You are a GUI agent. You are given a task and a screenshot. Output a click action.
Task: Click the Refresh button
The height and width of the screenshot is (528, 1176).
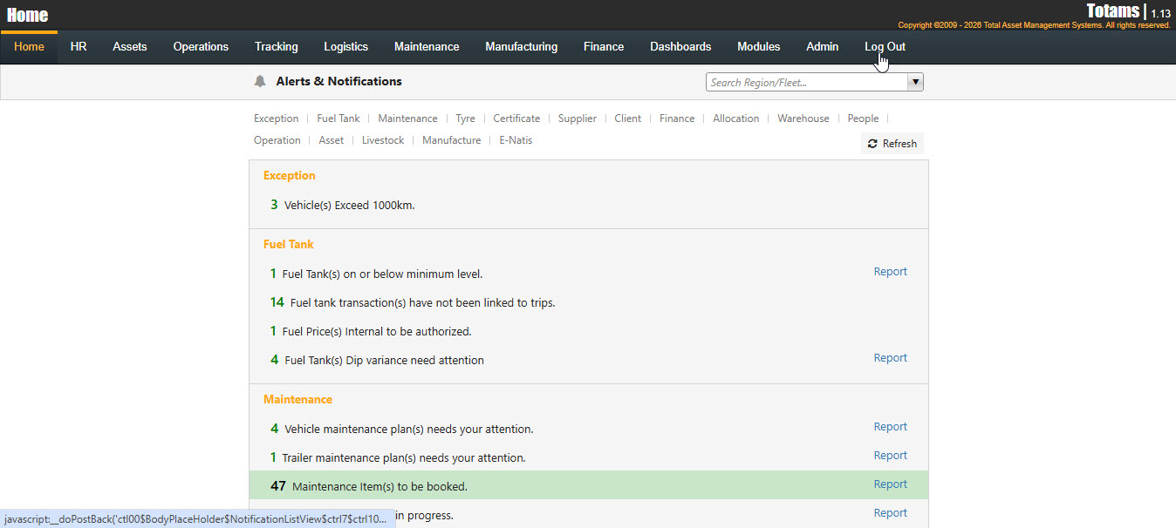892,144
